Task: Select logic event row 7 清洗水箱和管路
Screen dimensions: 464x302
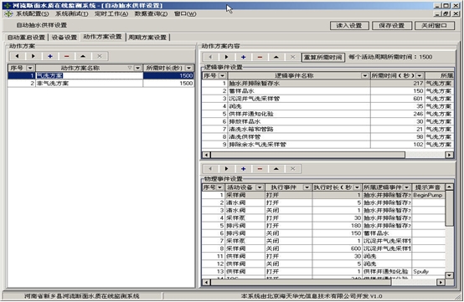Action: pyautogui.click(x=327, y=130)
